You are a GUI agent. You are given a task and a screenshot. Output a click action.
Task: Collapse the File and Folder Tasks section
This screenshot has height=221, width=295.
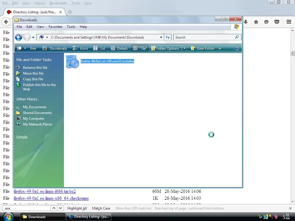click(x=34, y=60)
